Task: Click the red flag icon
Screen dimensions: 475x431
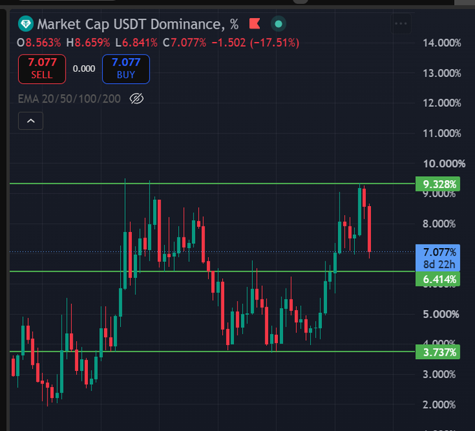Action: pos(254,24)
